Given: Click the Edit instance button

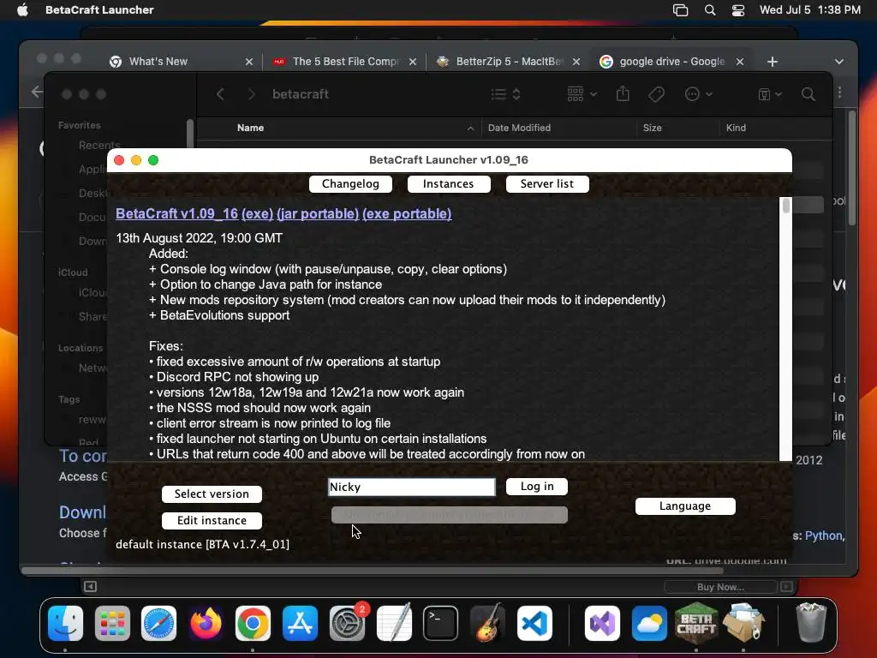Looking at the screenshot, I should [x=212, y=521].
